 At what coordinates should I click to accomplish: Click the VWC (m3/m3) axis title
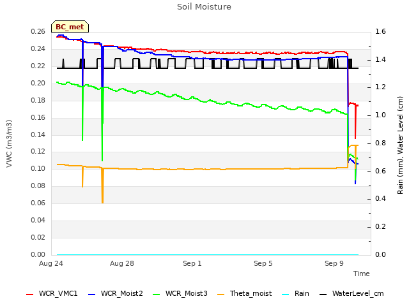point(9,143)
